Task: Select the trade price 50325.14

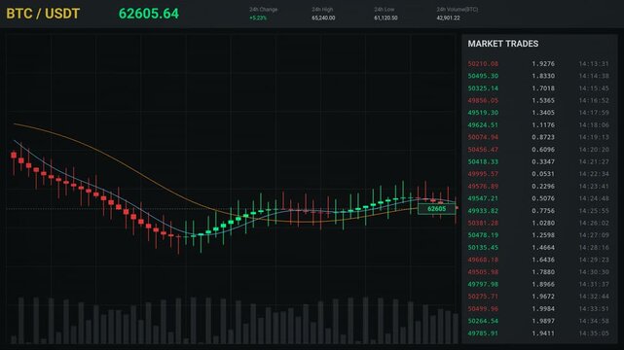Action: click(483, 88)
